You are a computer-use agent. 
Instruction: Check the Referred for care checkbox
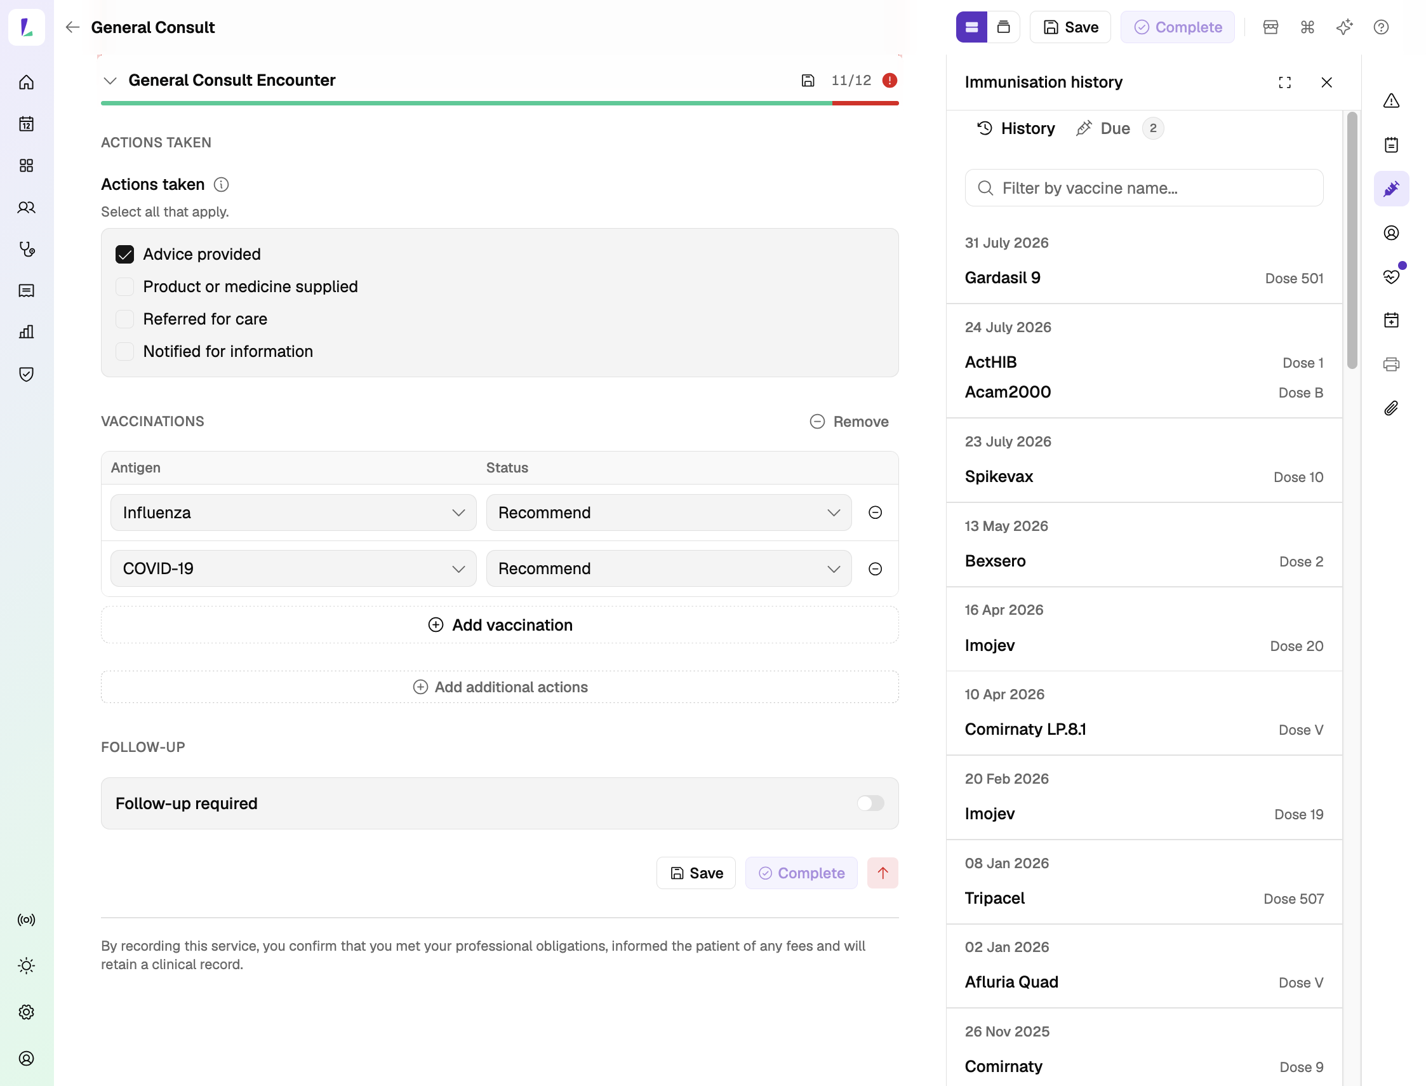[124, 319]
